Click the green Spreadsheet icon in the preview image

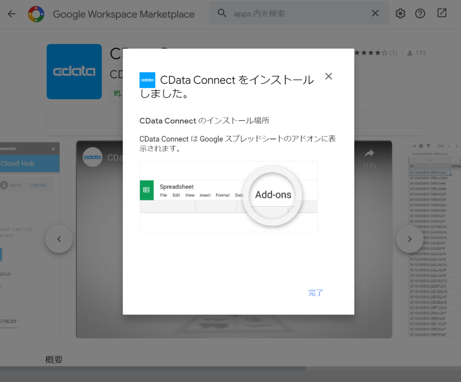[146, 190]
